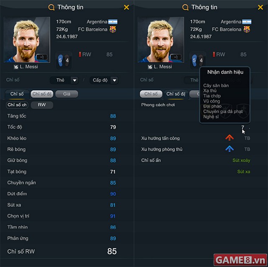Click FC Barcelona crest in left panel
Viewport: 268px width, 267px height.
[113, 29]
